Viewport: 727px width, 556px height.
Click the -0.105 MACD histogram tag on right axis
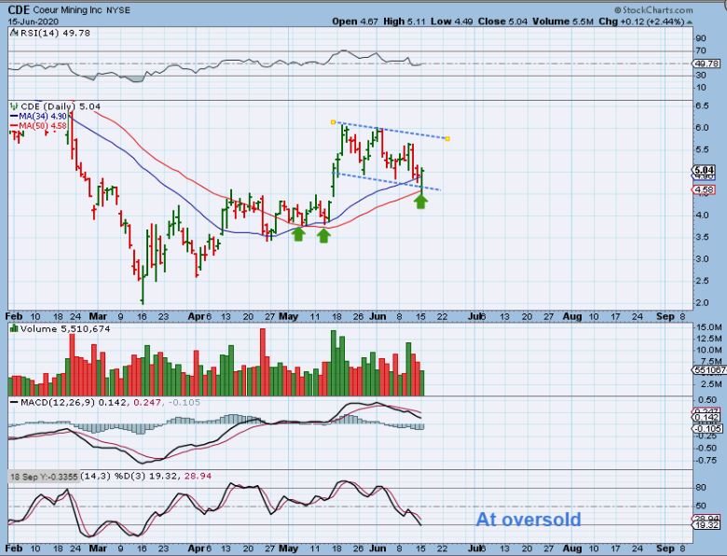[x=708, y=428]
